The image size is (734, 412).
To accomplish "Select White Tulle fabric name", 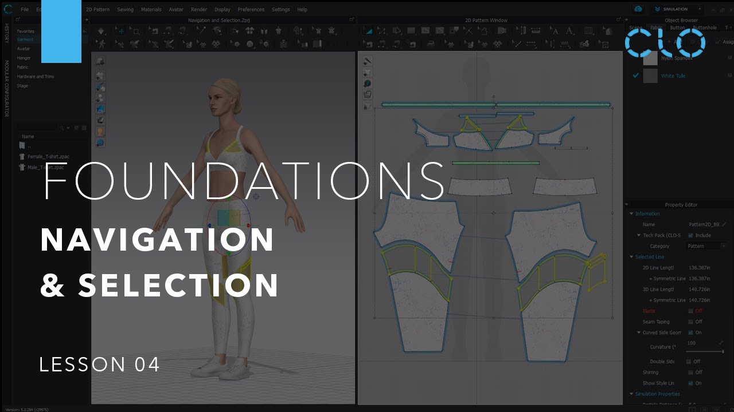I will pyautogui.click(x=673, y=76).
